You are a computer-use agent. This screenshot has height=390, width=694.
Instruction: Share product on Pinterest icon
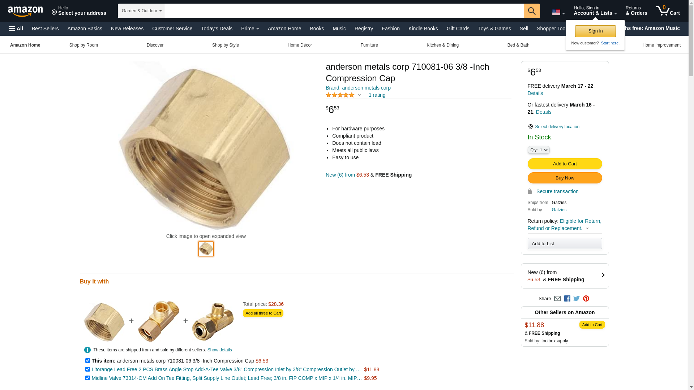pyautogui.click(x=586, y=299)
